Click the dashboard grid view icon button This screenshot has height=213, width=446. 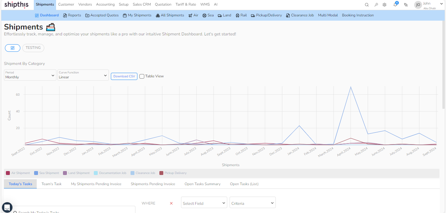(12, 48)
